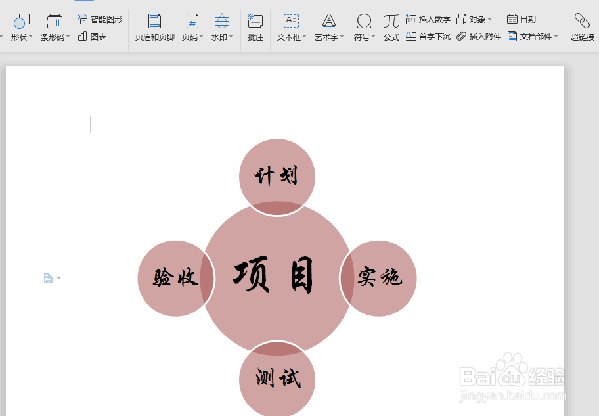Select the 实施 circle in the diagram
Viewport: 599px width, 416px height.
click(379, 278)
